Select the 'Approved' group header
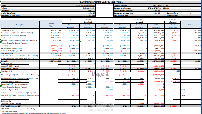 pyautogui.click(x=139, y=22)
